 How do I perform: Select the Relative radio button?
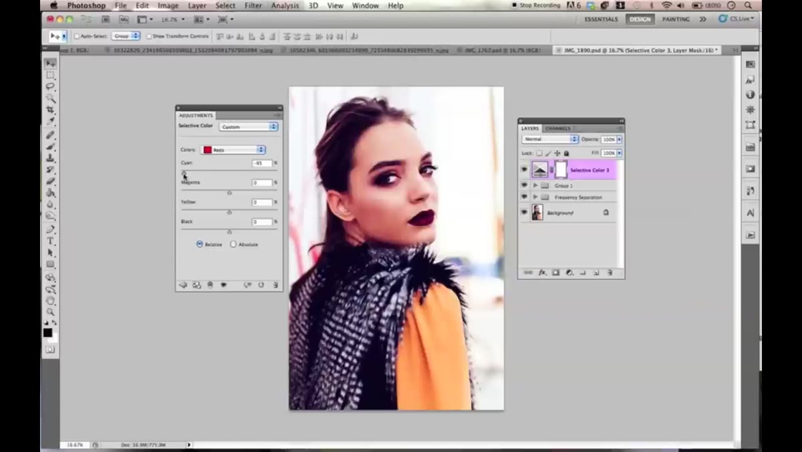coord(199,244)
